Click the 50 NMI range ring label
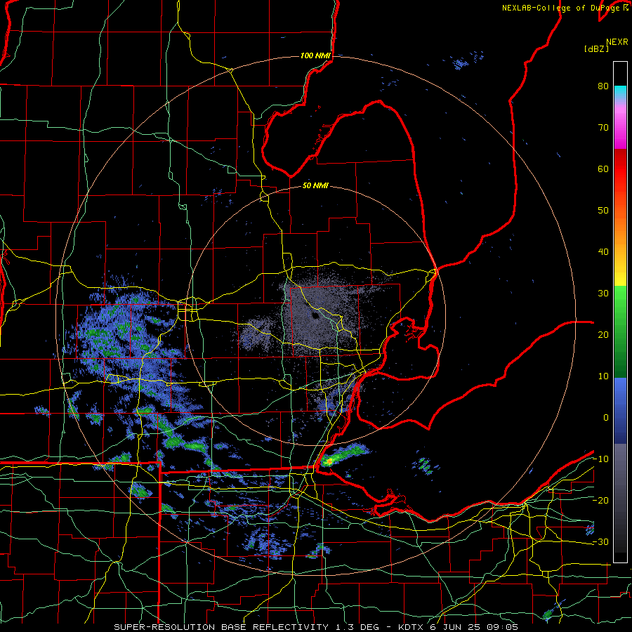This screenshot has width=632, height=632. 315,185
